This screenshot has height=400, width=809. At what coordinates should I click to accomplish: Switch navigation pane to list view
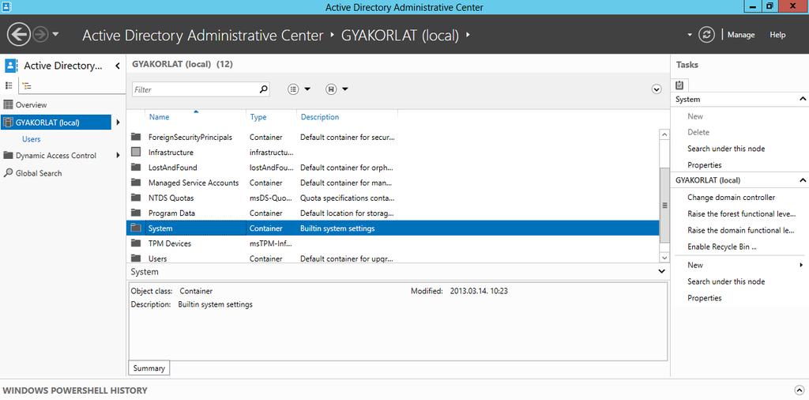[9, 85]
